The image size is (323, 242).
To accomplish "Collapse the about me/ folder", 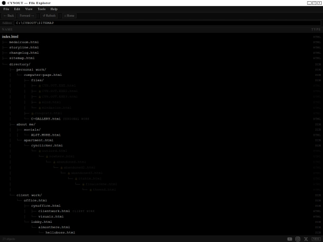I will (26, 124).
